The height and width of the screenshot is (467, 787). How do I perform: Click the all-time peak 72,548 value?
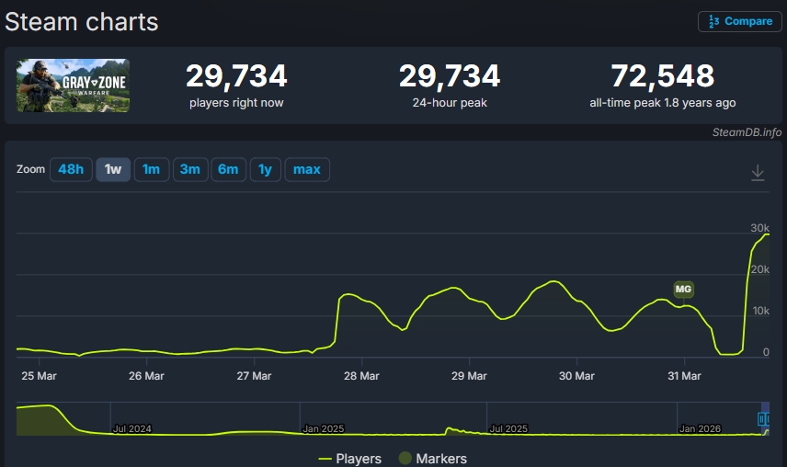[x=662, y=75]
